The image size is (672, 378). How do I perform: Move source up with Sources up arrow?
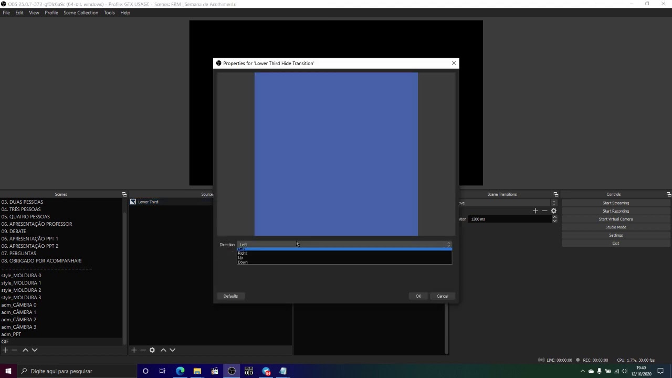163,350
